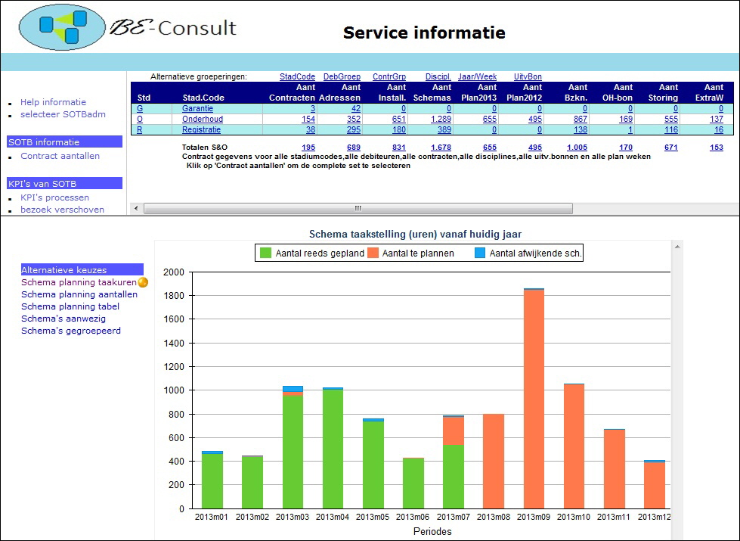Screen dimensions: 740x541
Task: Click the horizontal scrollbar under the table
Action: point(358,208)
